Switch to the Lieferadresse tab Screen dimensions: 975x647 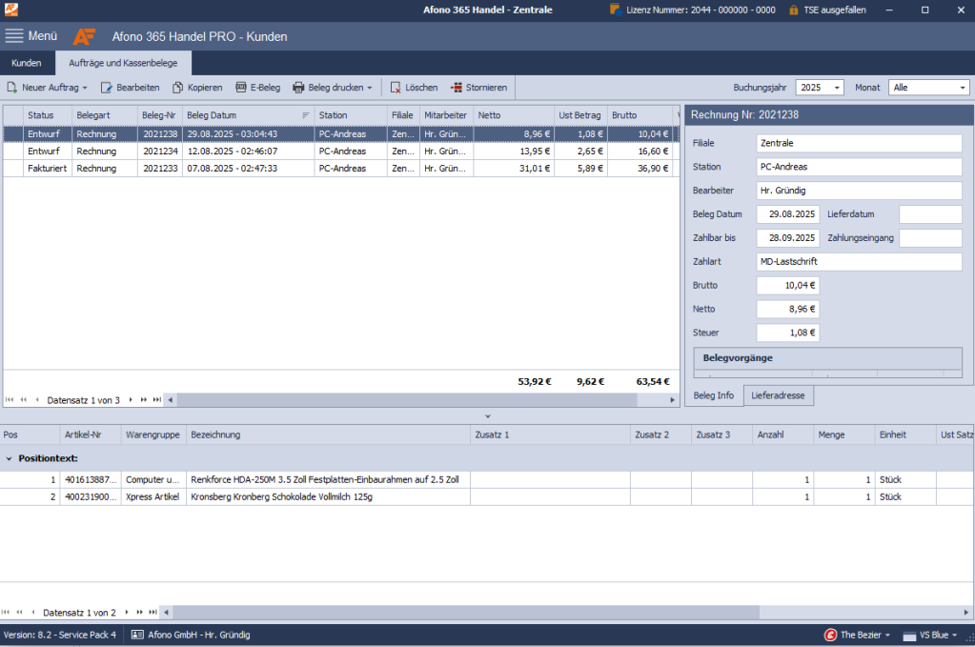point(778,395)
